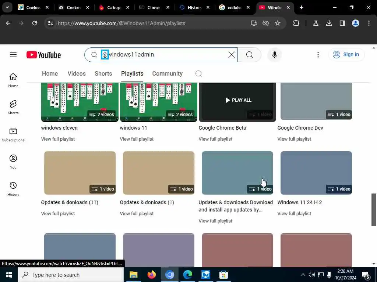The image size is (377, 282).
Task: Toggle the browser side panel
Action: [342, 23]
